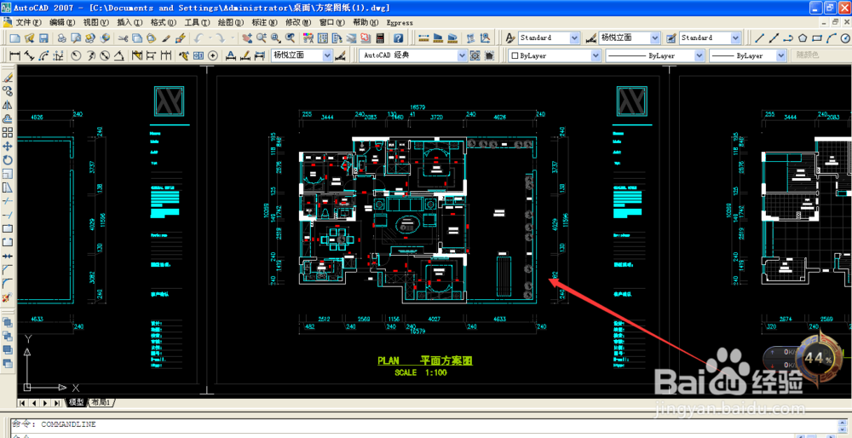The width and height of the screenshot is (852, 438).
Task: Open the 格式(O) menu
Action: [x=164, y=23]
